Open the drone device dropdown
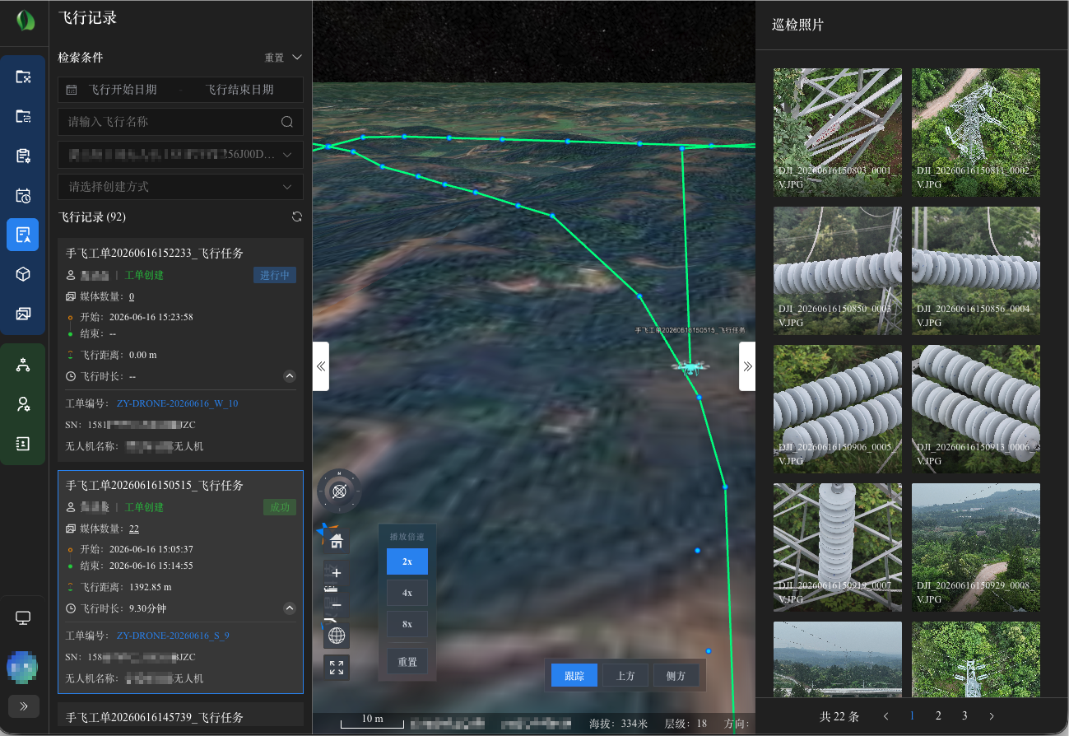The width and height of the screenshot is (1069, 736). click(x=180, y=154)
